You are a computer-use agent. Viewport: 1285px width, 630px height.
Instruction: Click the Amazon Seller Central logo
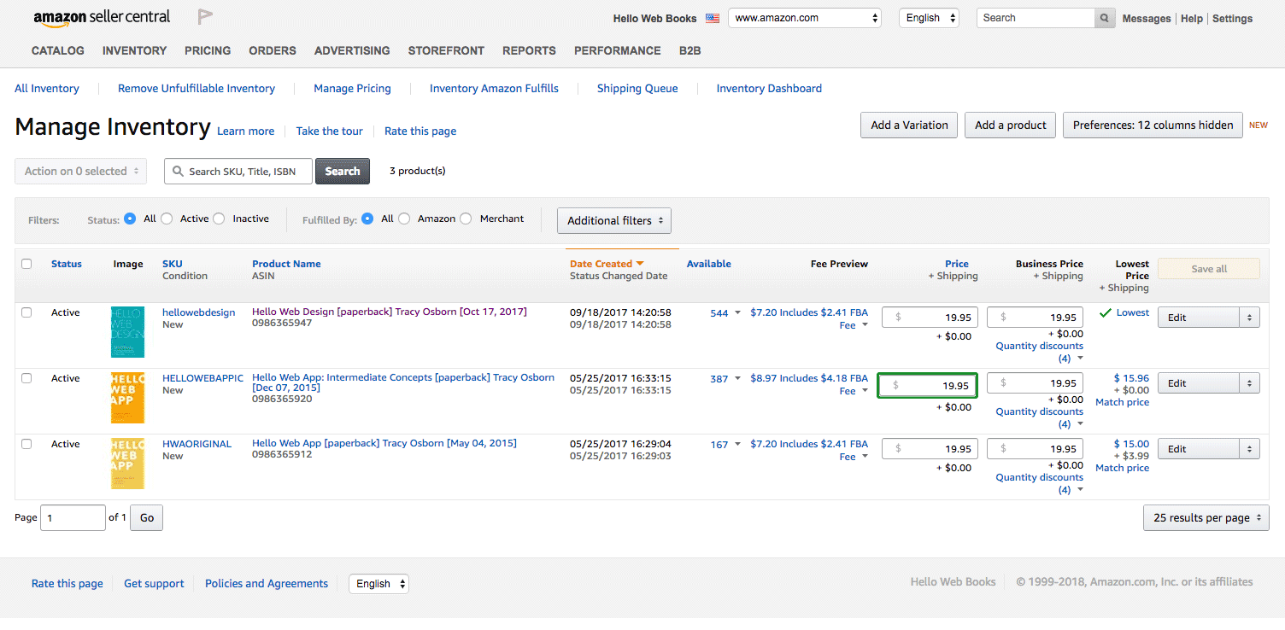click(x=102, y=17)
